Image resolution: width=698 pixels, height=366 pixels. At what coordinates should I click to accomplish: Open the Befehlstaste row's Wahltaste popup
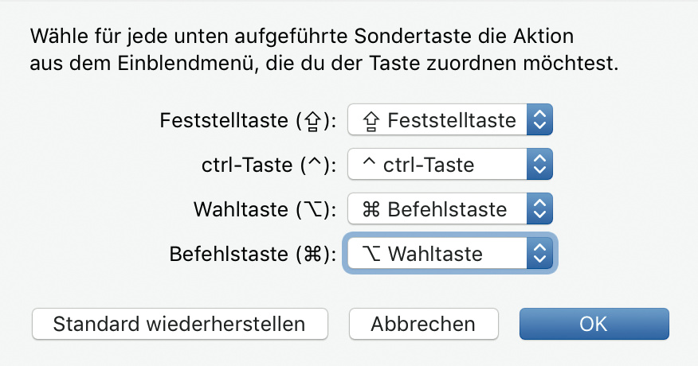click(x=450, y=254)
